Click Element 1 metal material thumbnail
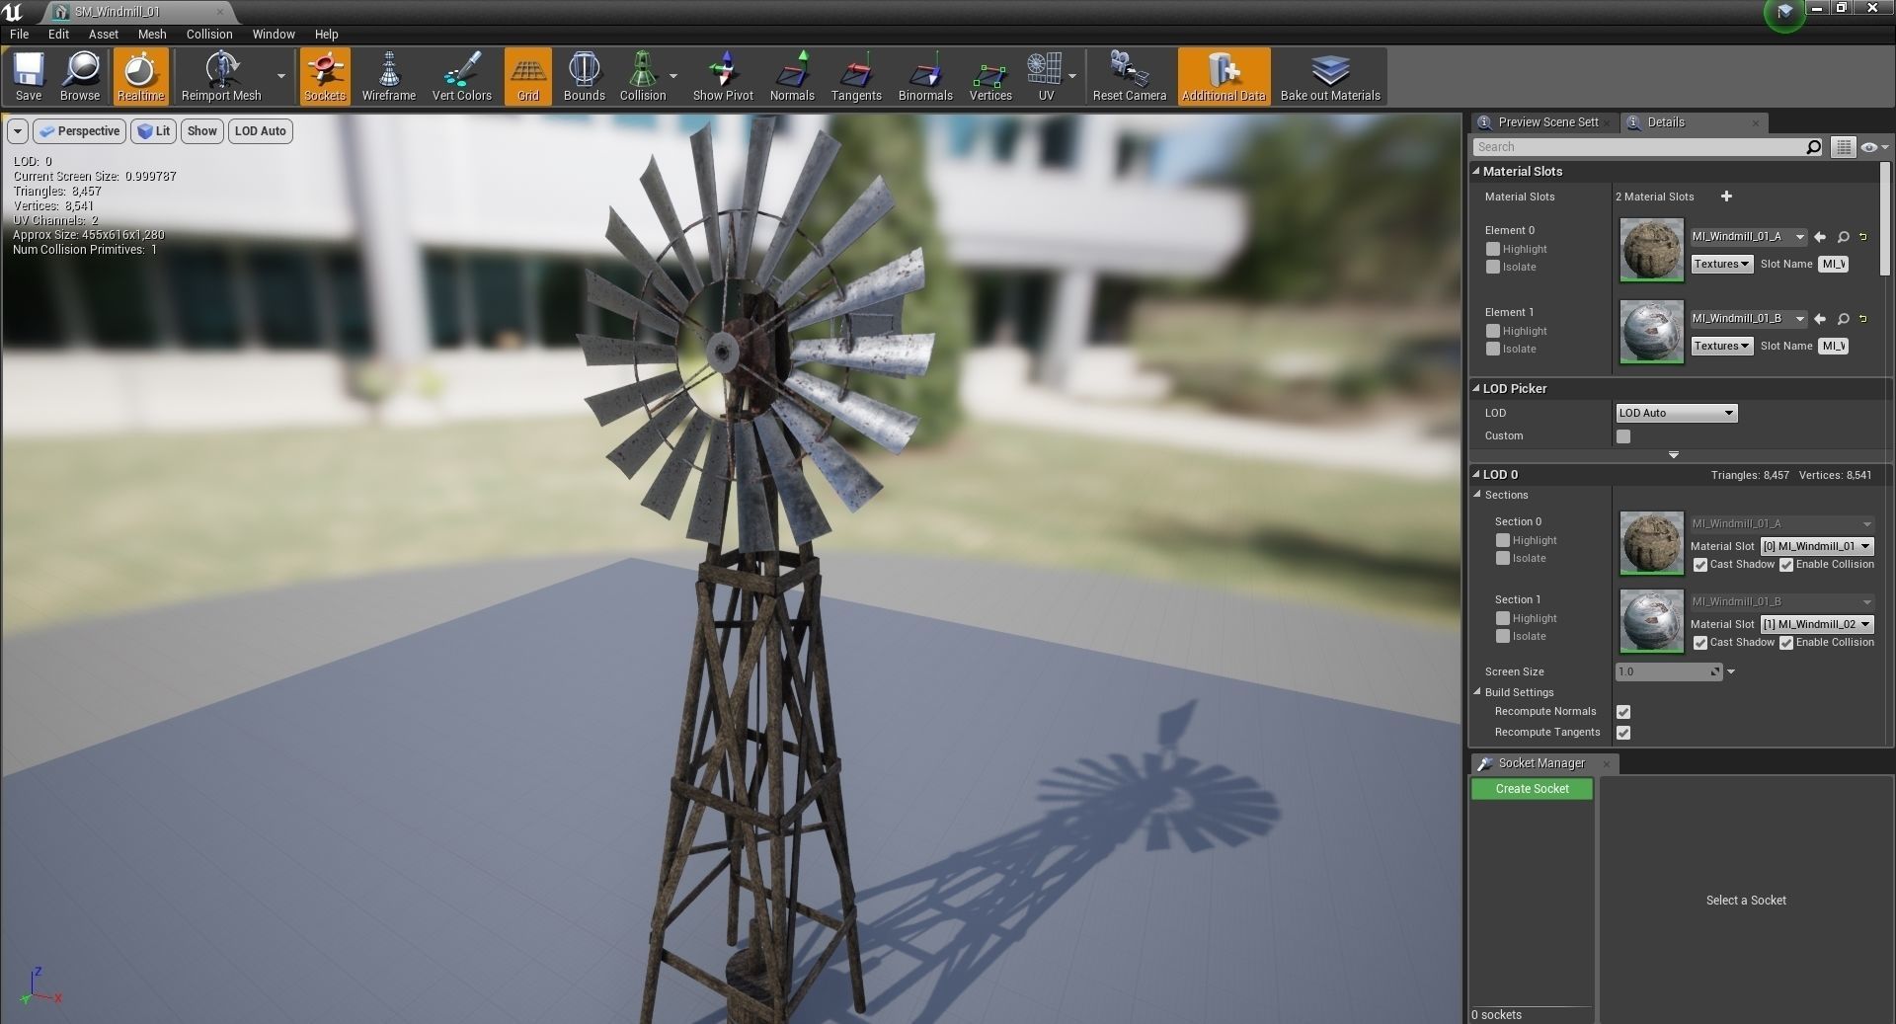This screenshot has width=1896, height=1024. (1651, 331)
